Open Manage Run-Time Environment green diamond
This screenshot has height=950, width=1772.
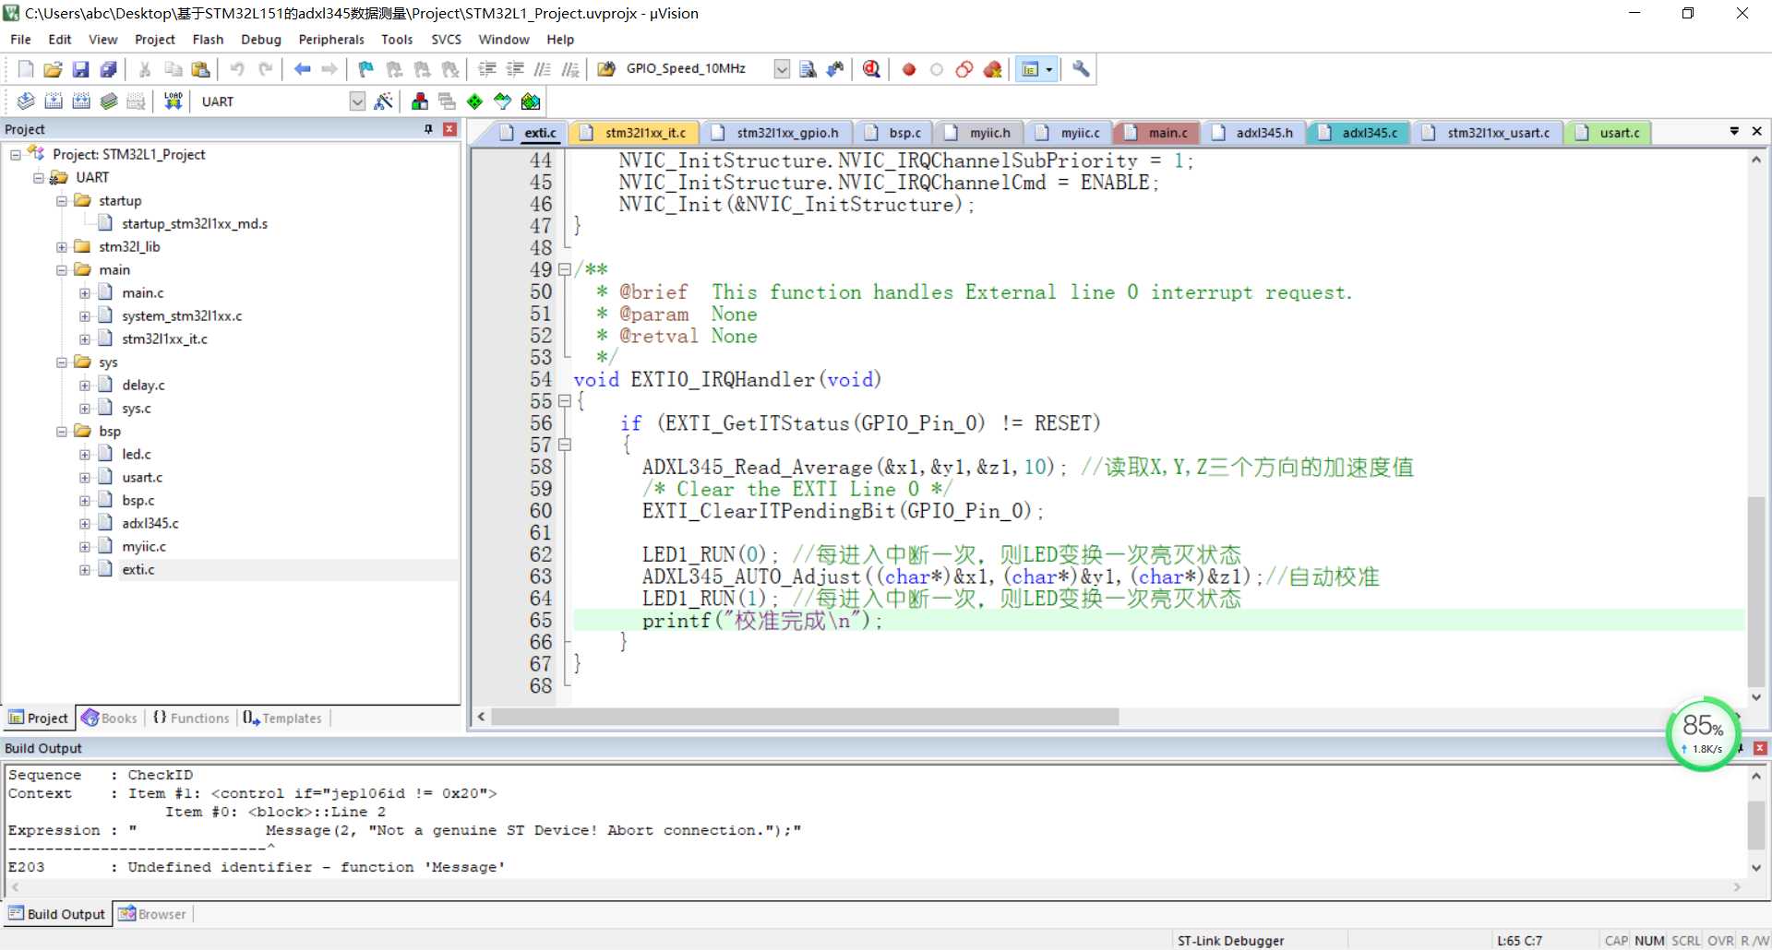pyautogui.click(x=474, y=101)
